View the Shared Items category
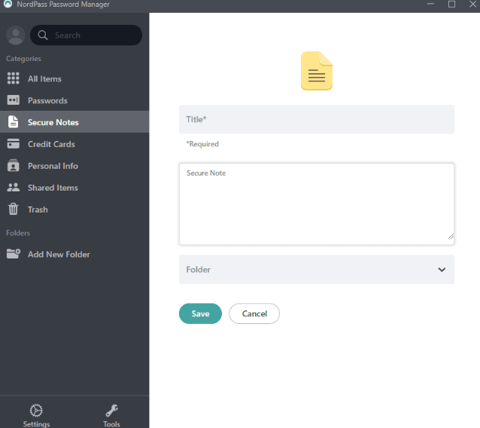This screenshot has height=428, width=480. click(74, 188)
